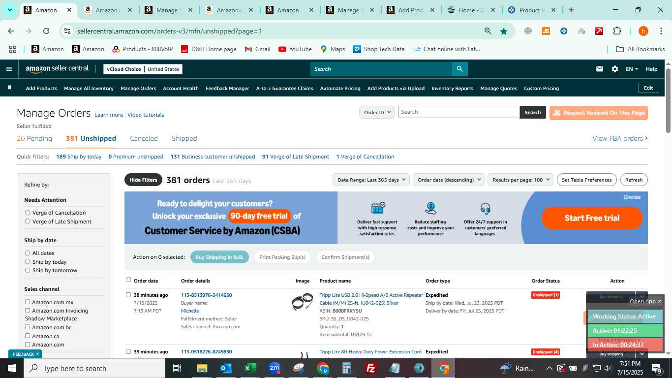The width and height of the screenshot is (672, 378).
Task: Click the Start Free trial button
Action: tap(592, 218)
